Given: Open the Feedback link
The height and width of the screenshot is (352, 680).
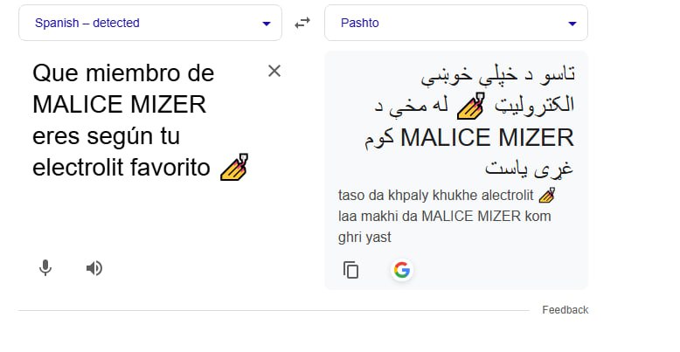Looking at the screenshot, I should [x=565, y=310].
